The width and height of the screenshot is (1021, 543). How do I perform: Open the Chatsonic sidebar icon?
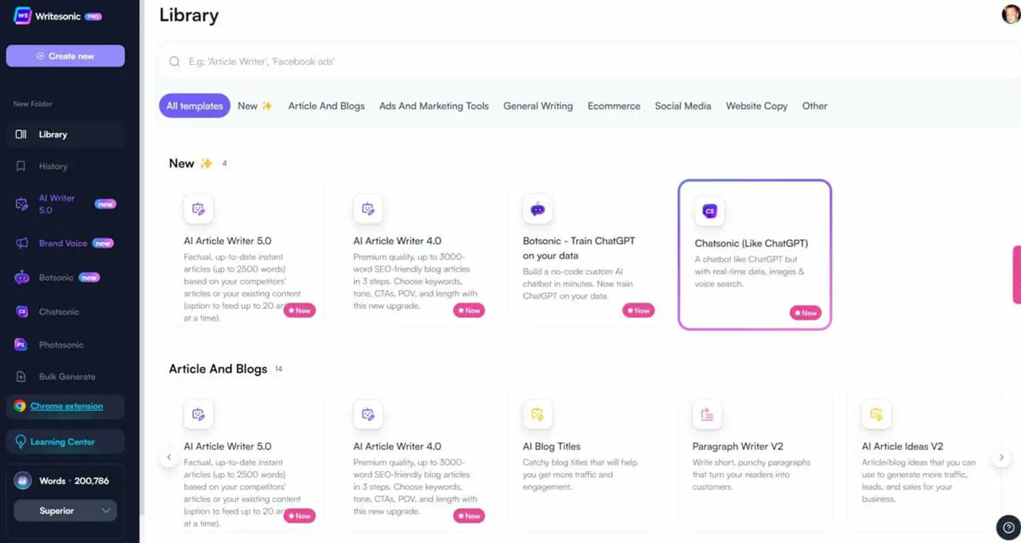(x=22, y=311)
